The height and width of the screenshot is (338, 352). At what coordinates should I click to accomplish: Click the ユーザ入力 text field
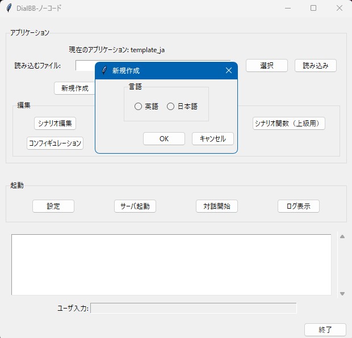point(194,308)
